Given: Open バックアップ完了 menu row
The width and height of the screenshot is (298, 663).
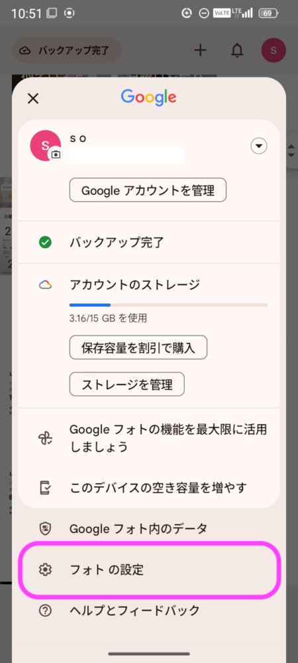Looking at the screenshot, I should [149, 242].
